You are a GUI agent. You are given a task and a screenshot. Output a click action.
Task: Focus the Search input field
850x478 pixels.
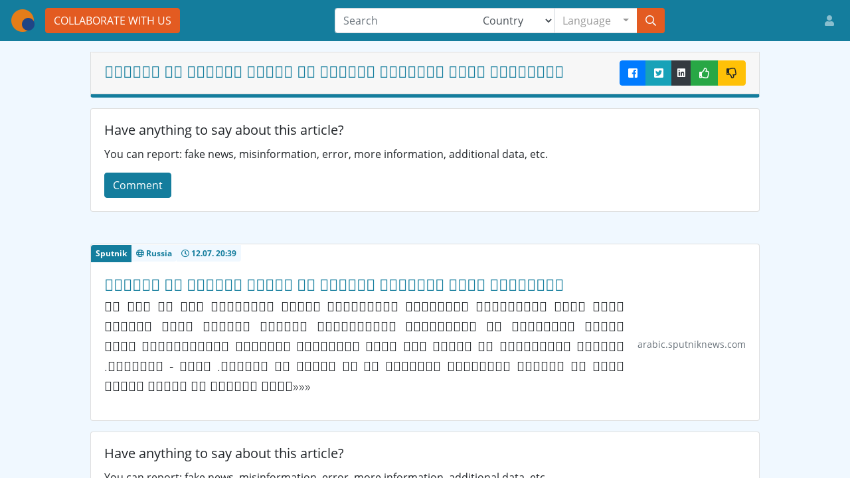pyautogui.click(x=405, y=21)
